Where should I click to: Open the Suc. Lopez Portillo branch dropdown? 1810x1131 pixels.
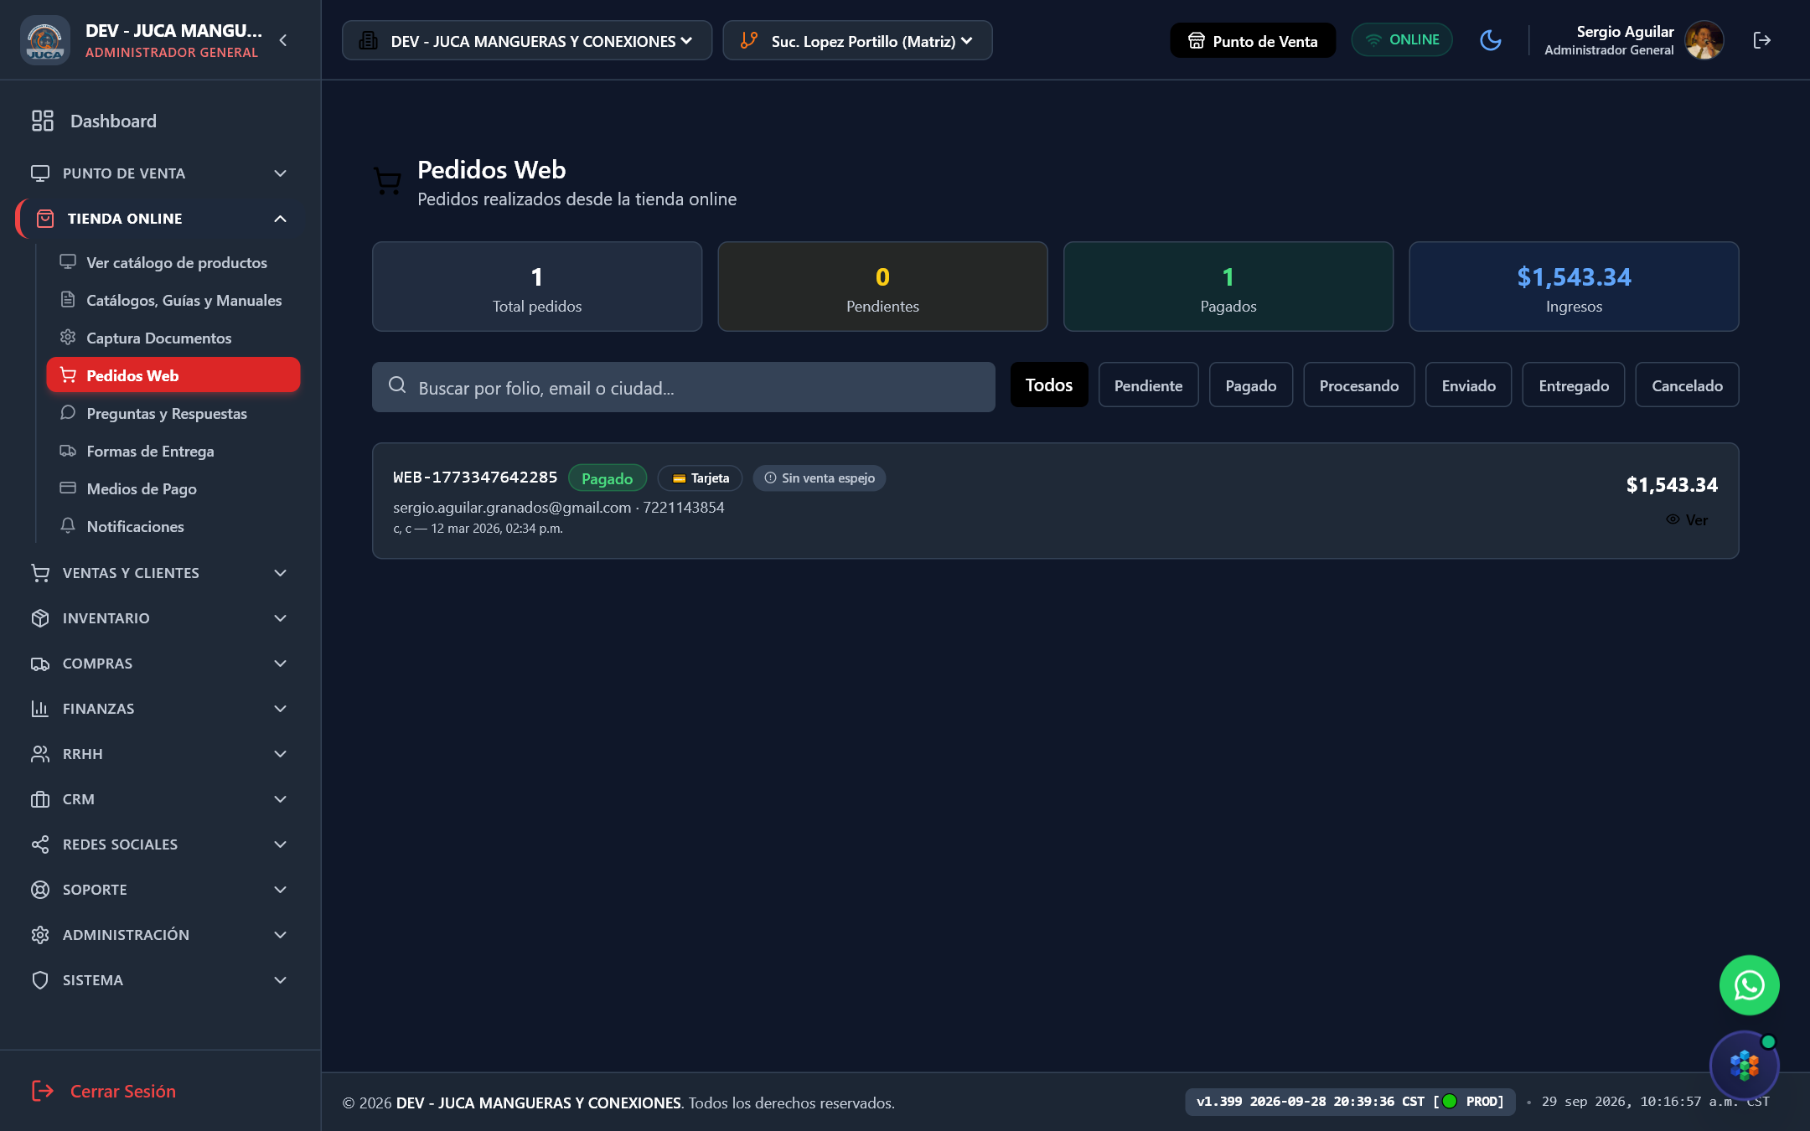857,40
